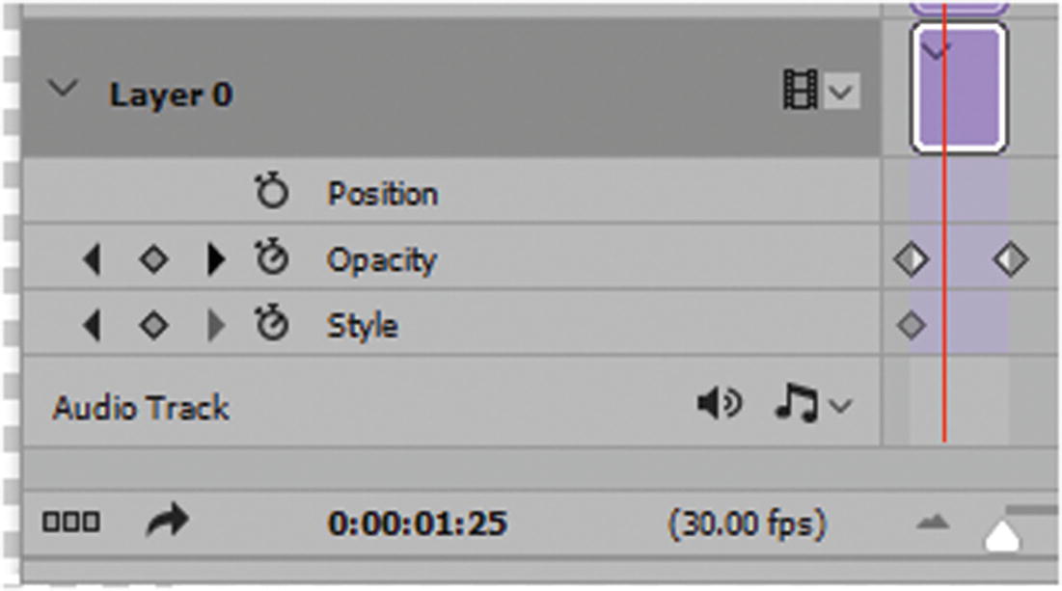The image size is (1062, 591).
Task: Click the music note icon on Audio Track
Action: point(795,406)
